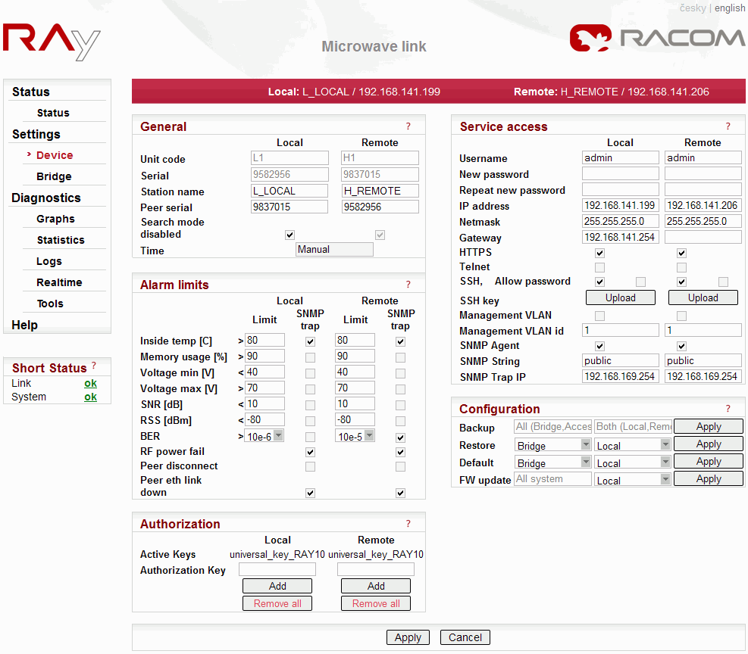
Task: Click Local Remove all authorization keys button
Action: pos(277,603)
